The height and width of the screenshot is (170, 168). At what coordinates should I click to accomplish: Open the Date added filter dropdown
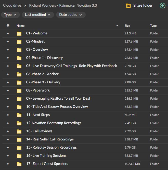click(x=71, y=15)
